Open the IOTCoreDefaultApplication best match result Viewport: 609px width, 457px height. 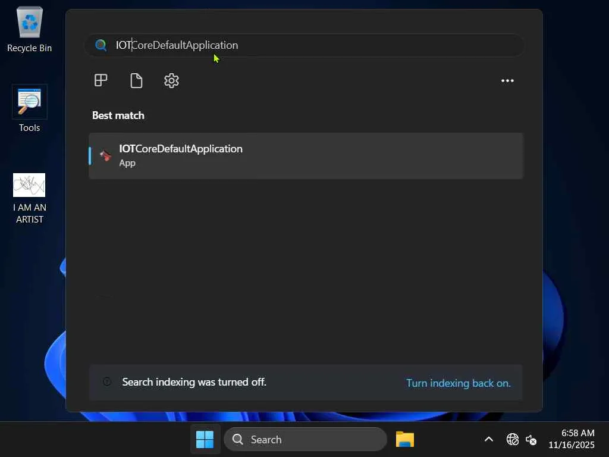tap(306, 156)
